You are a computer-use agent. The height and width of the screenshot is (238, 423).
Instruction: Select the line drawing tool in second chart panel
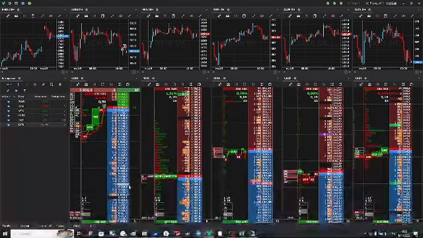click(112, 16)
